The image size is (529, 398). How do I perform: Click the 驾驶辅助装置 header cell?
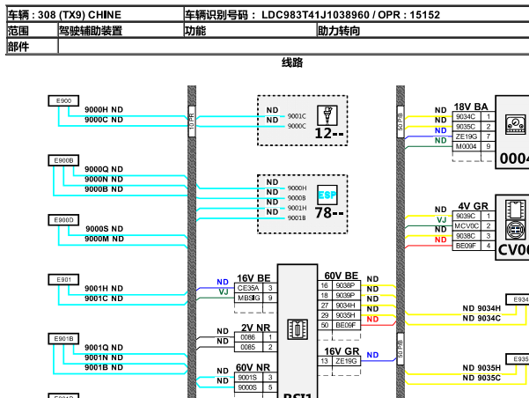tap(121, 31)
